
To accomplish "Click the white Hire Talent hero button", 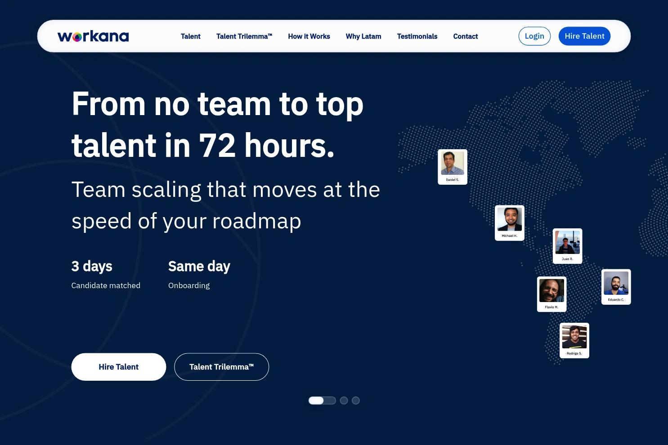I will [119, 367].
